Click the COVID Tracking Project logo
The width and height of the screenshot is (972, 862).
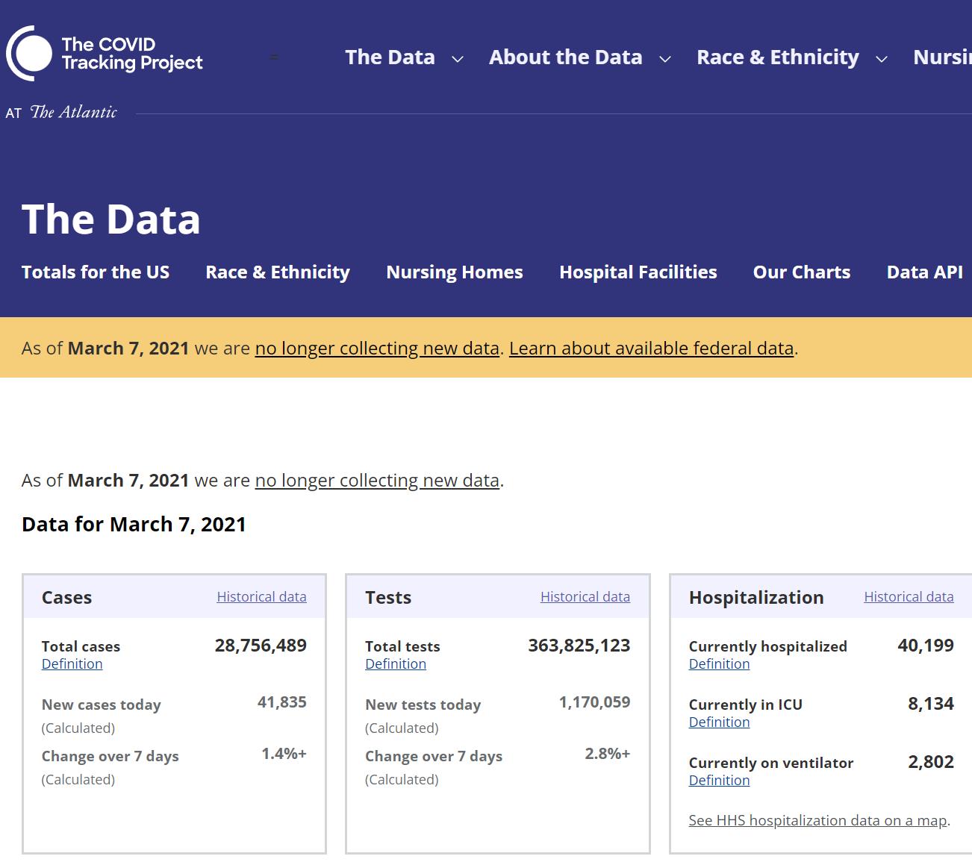(x=105, y=54)
